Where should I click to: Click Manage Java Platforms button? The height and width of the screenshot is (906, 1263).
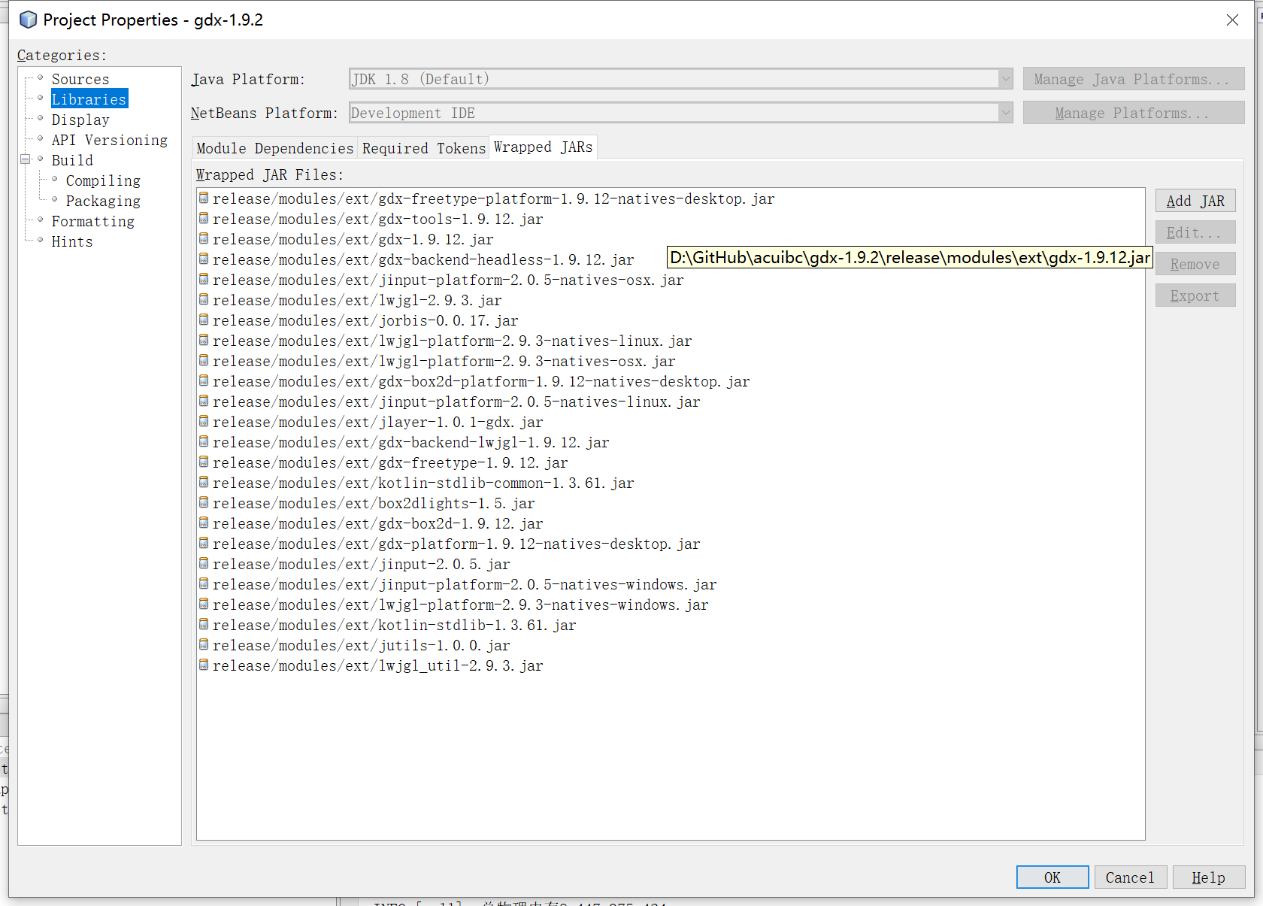1134,79
